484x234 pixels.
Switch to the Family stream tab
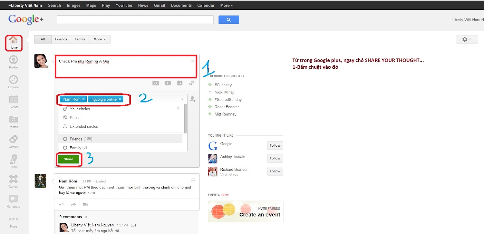coord(80,39)
